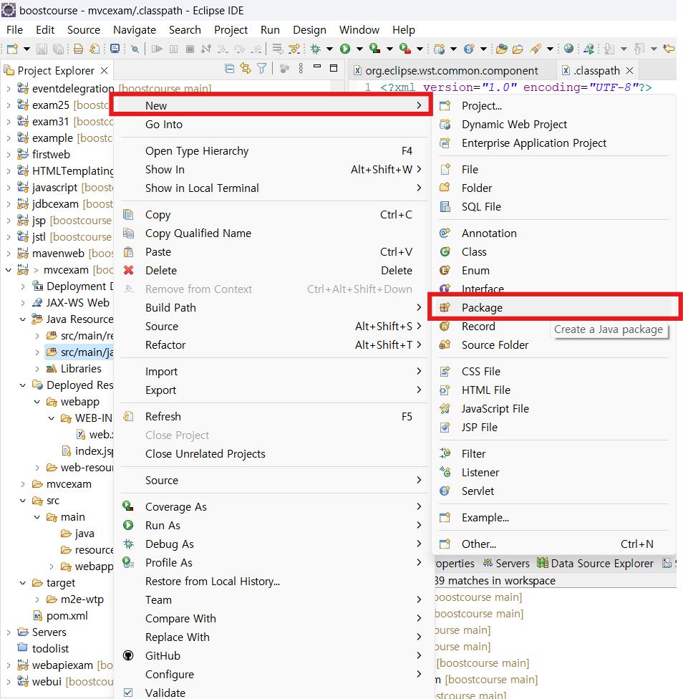The height and width of the screenshot is (699, 683).
Task: Click the Dynamic Web Project icon
Action: [x=445, y=125]
